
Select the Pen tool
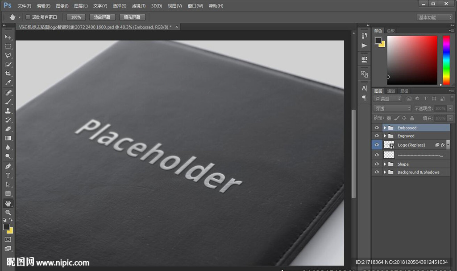[8, 166]
